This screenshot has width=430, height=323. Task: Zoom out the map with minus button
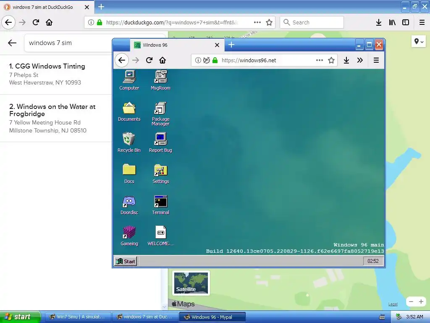tap(411, 302)
